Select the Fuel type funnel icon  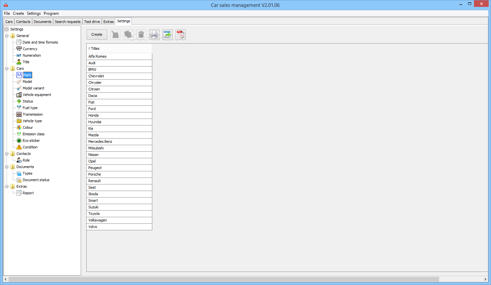click(x=19, y=108)
